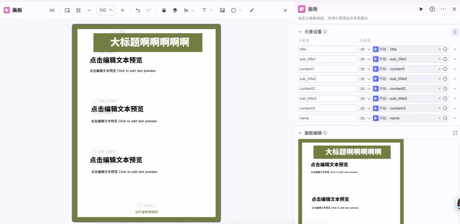Clear the 开始 - content3 reference value
This screenshot has width=460, height=224.
click(x=440, y=108)
